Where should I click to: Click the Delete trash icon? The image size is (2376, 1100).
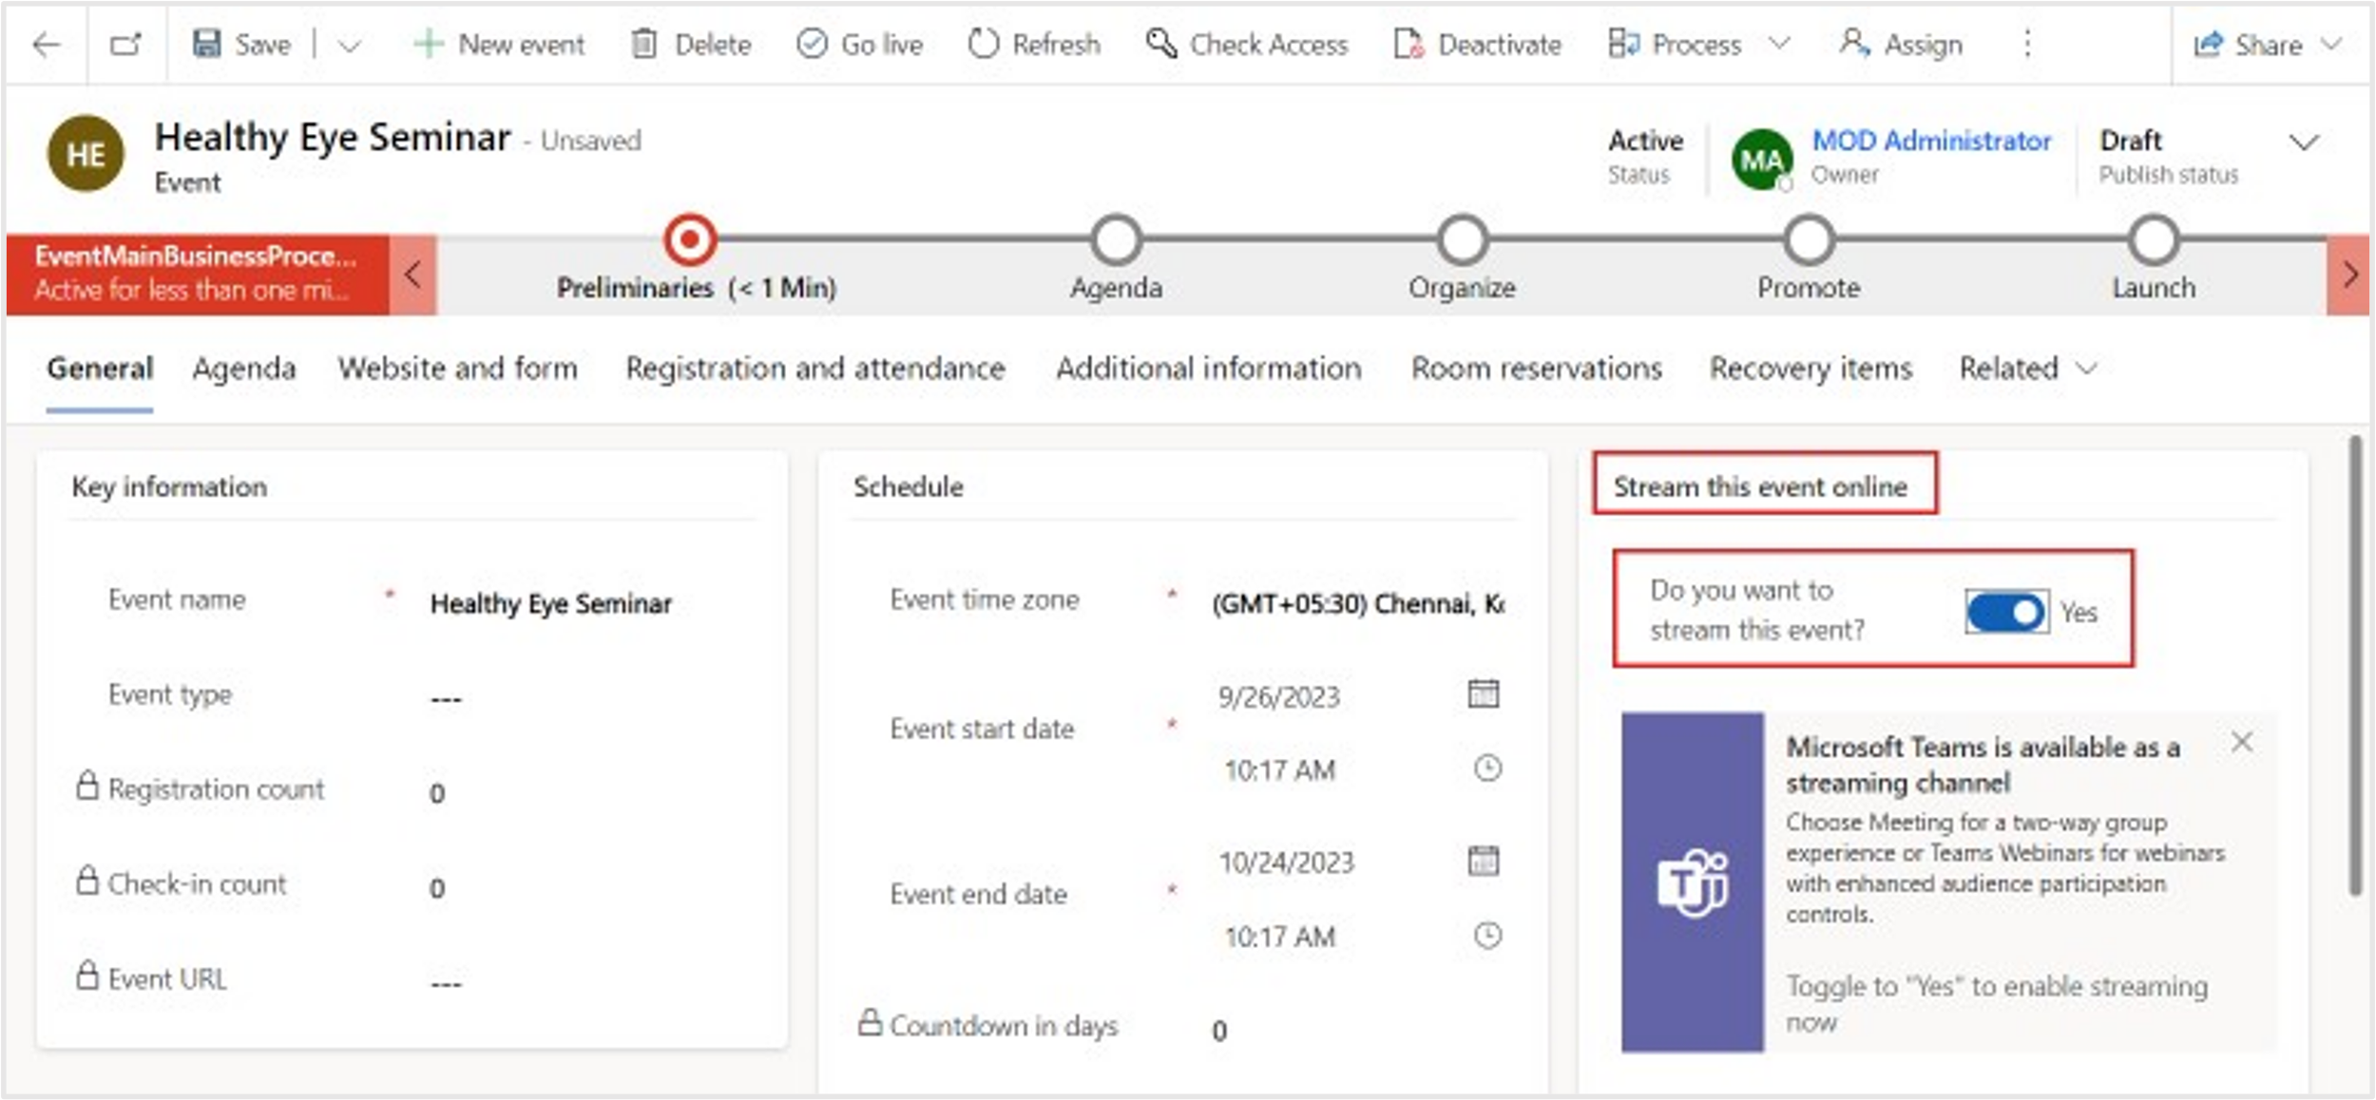pyautogui.click(x=644, y=44)
